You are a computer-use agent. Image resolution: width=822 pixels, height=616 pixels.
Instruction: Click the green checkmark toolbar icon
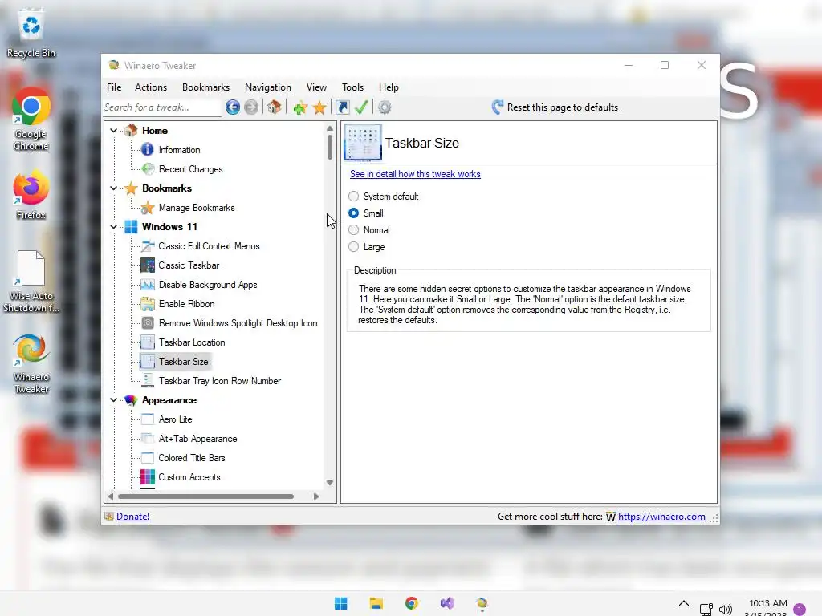(361, 107)
